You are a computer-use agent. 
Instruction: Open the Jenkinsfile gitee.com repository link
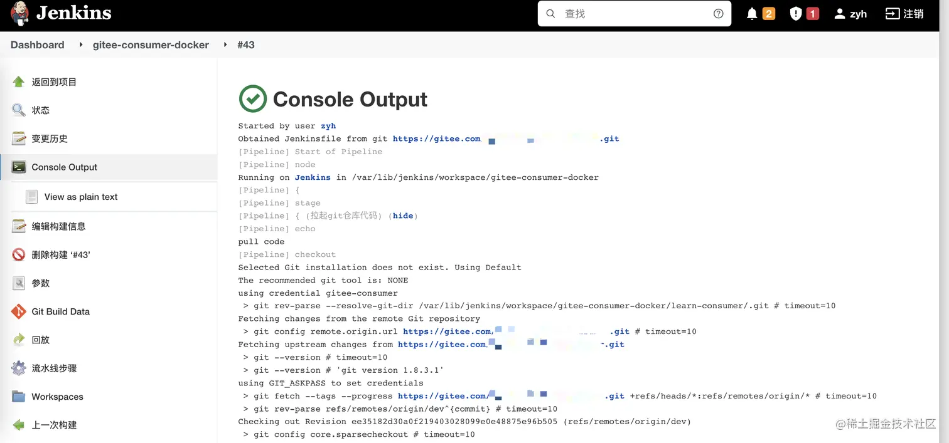pyautogui.click(x=506, y=138)
